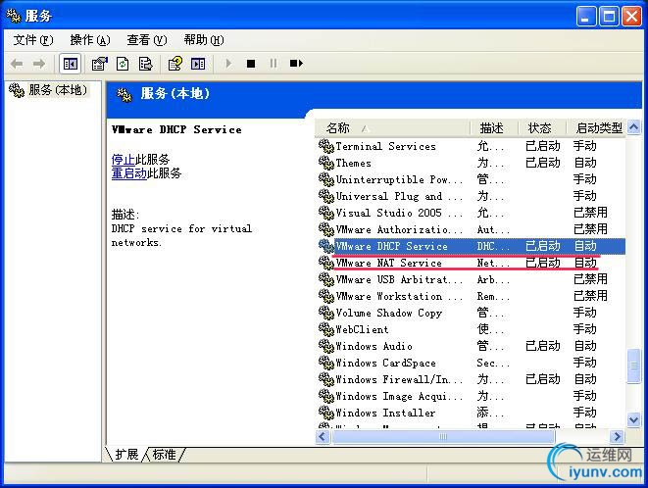Toggle the console tree show/hide icon
The image size is (648, 488).
[71, 64]
